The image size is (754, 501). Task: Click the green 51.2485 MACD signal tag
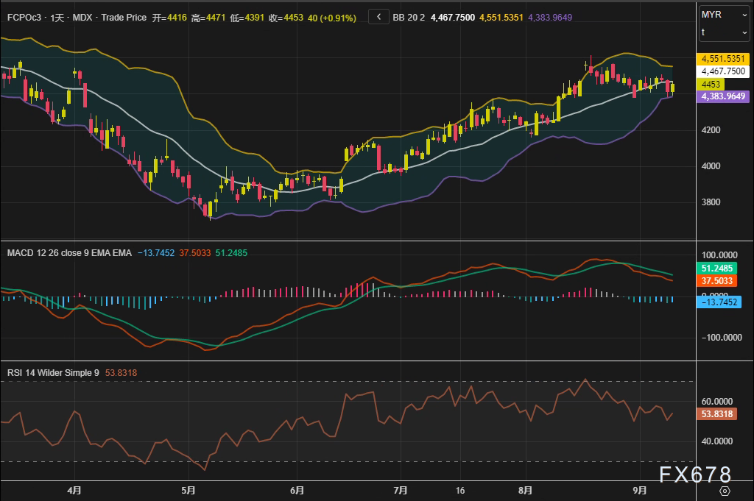pyautogui.click(x=717, y=269)
